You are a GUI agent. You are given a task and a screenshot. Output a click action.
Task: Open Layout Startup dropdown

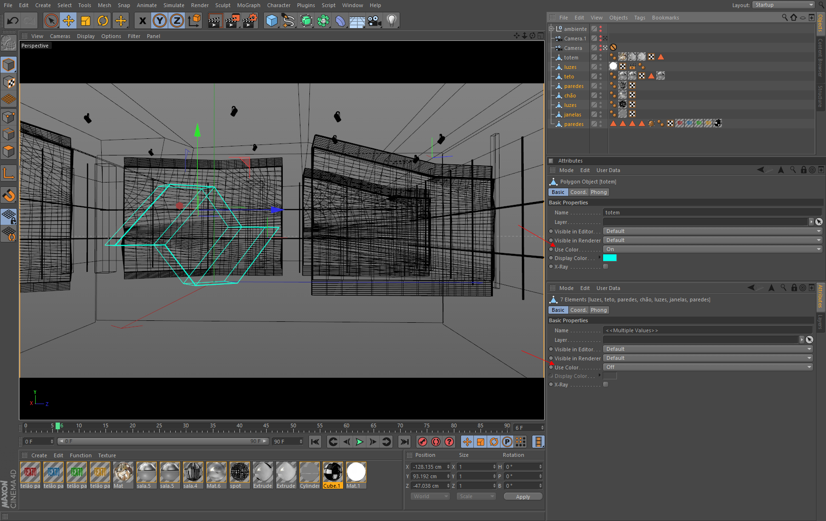tap(784, 5)
